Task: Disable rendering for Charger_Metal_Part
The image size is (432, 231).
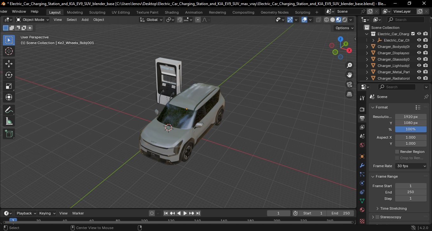Action: 426,72
